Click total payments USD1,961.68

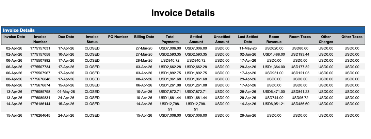170,79
